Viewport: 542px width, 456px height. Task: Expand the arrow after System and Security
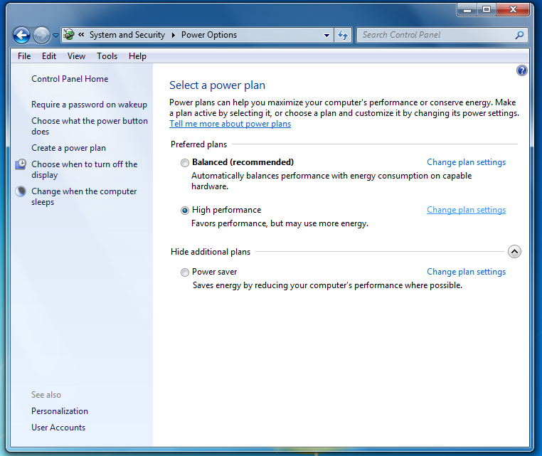coord(173,35)
